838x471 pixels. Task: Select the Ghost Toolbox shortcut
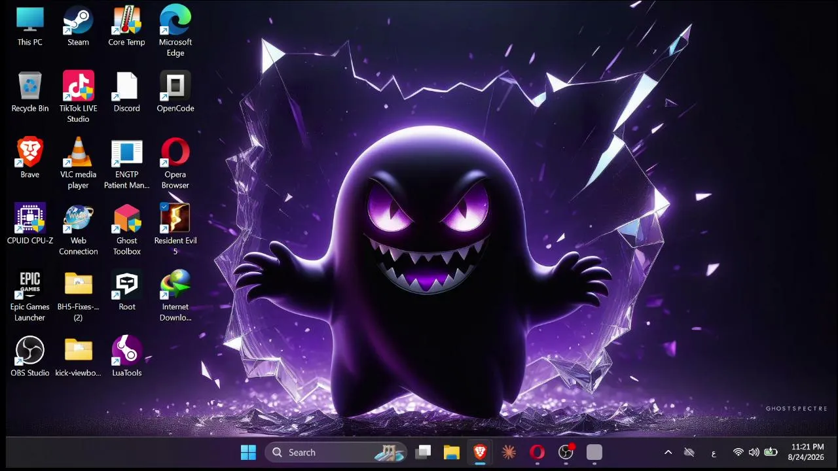(127, 230)
